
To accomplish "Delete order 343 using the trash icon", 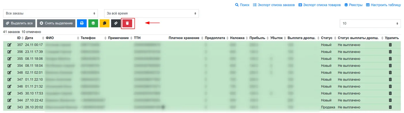I will (390, 107).
